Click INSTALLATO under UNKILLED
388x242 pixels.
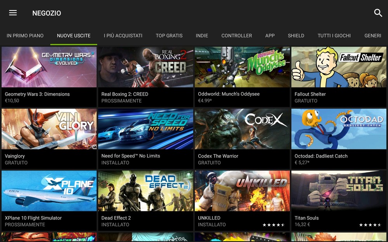tap(211, 225)
